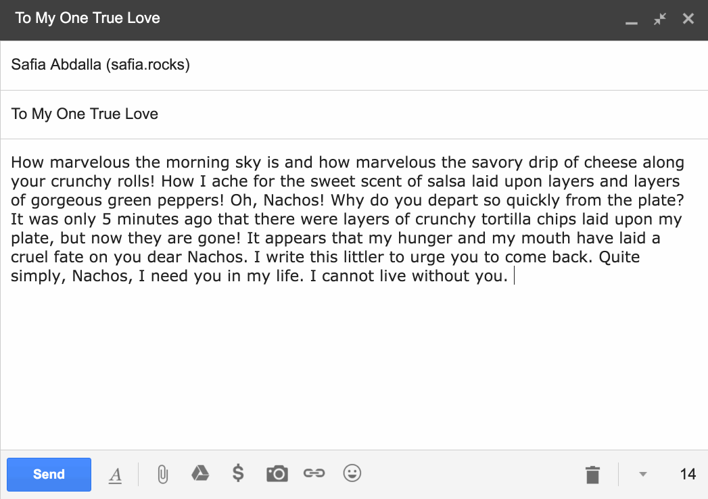Click the subject field To My One True Love

click(x=354, y=114)
